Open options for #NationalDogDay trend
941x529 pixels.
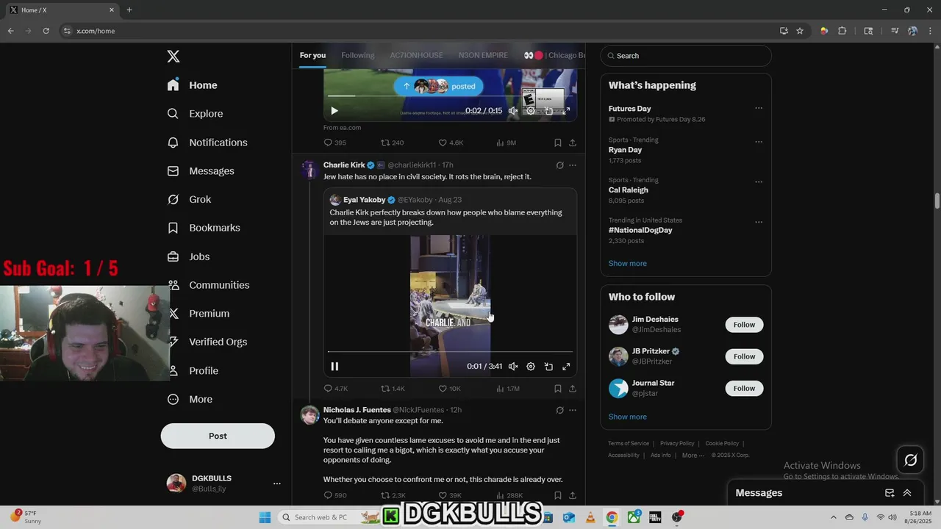point(759,222)
